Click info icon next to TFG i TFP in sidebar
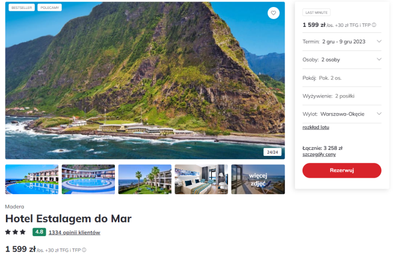Viewport: 393px width, 256px height. pyautogui.click(x=374, y=25)
